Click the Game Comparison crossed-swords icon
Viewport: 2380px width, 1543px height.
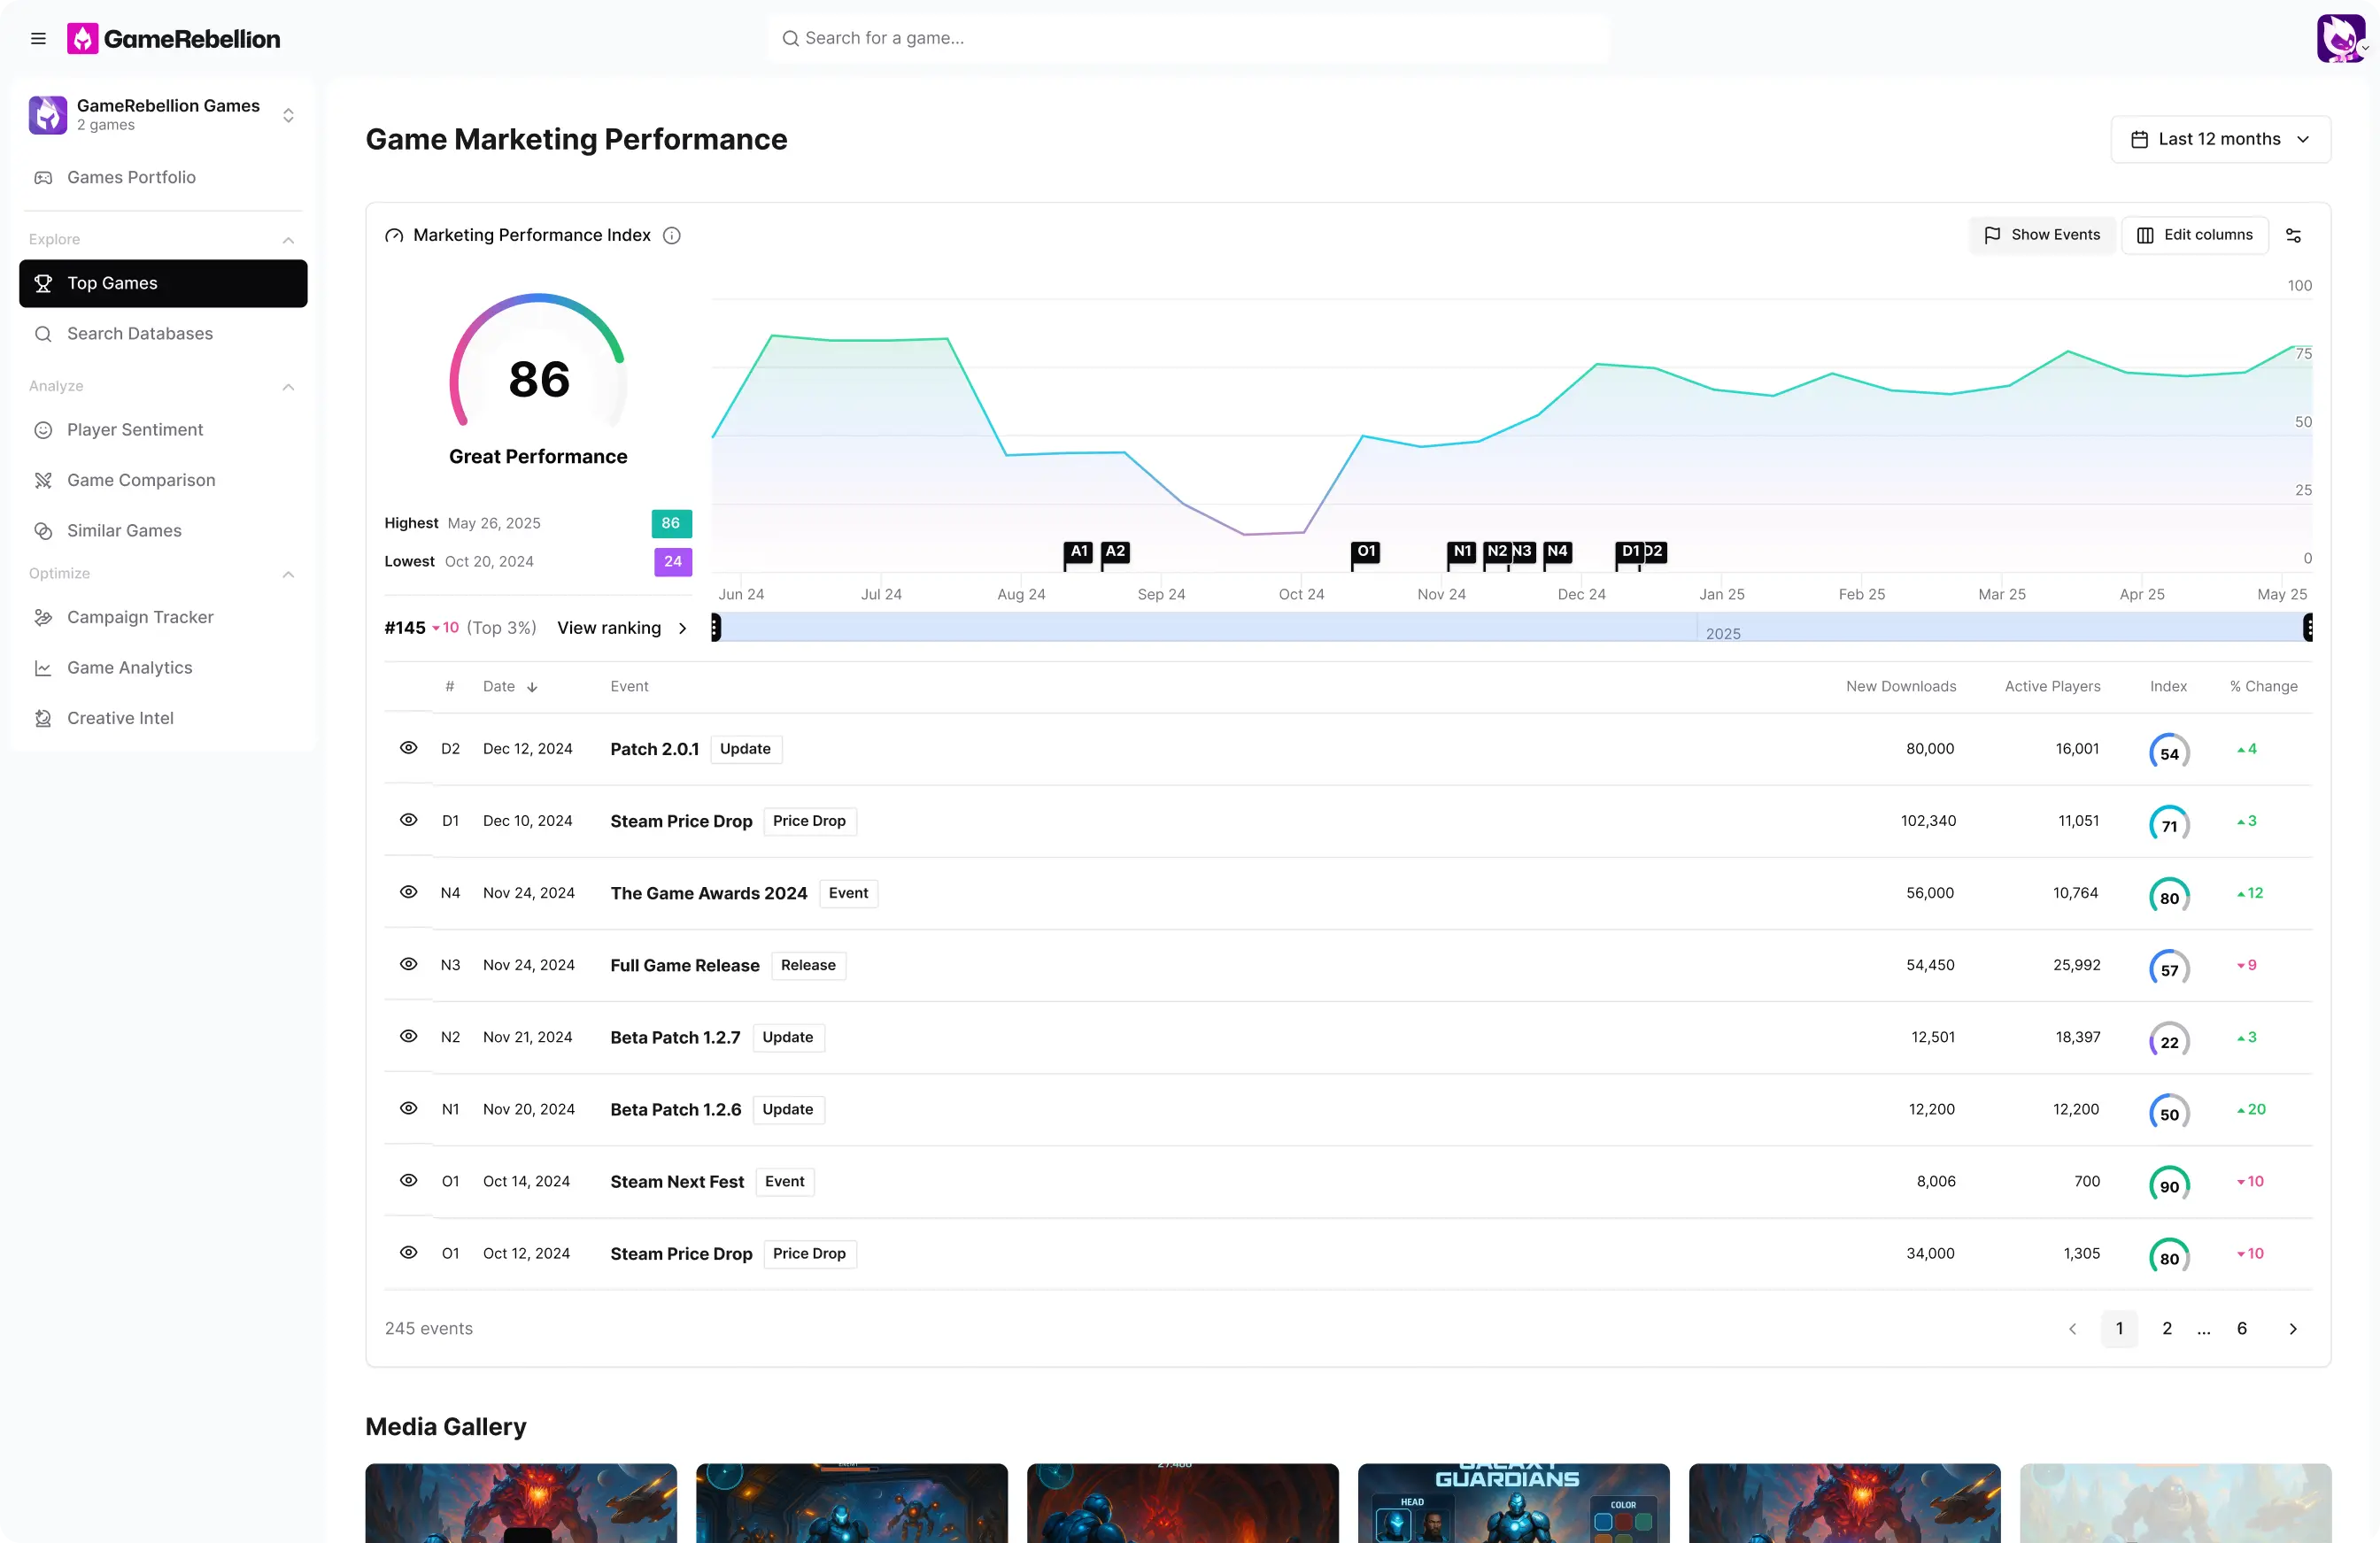[x=43, y=480]
